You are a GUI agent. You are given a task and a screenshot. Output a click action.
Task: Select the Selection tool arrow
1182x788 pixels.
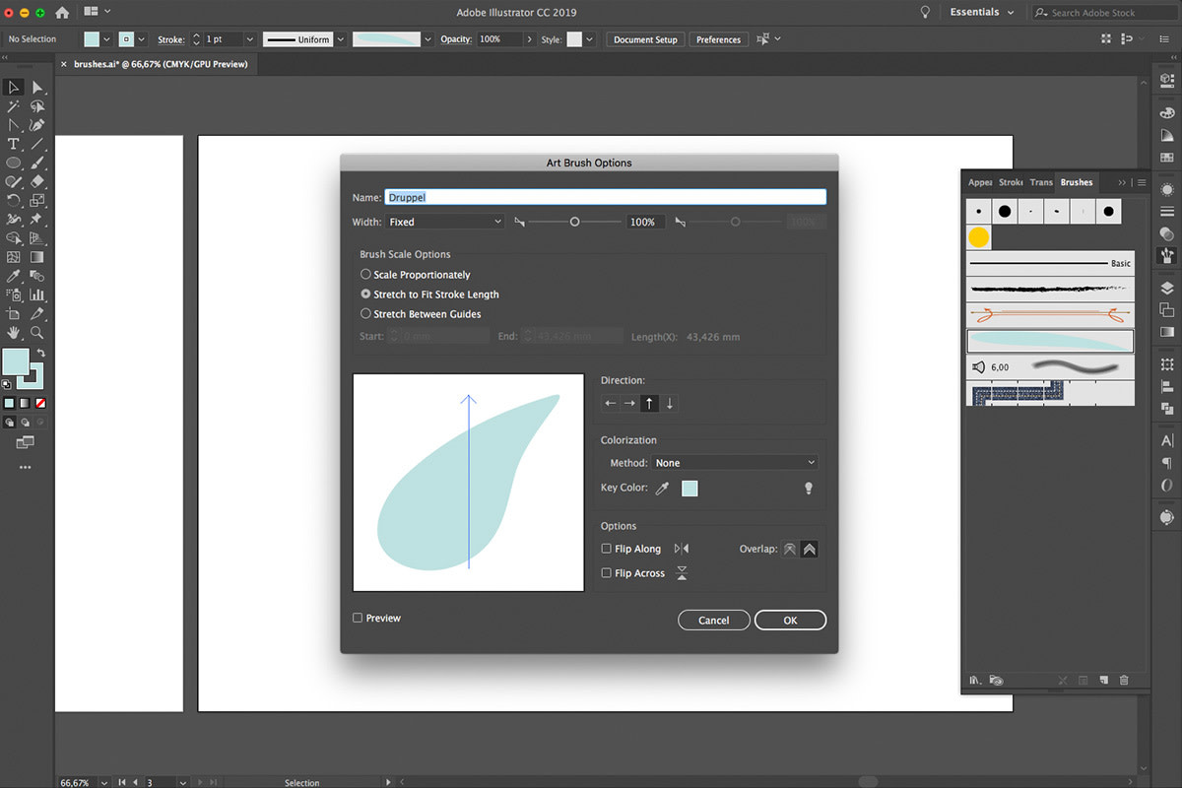coord(14,88)
